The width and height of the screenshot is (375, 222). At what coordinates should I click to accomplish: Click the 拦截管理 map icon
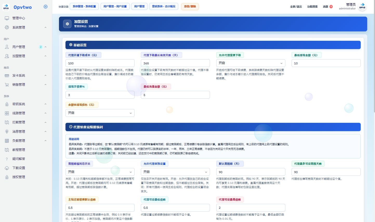point(7,122)
